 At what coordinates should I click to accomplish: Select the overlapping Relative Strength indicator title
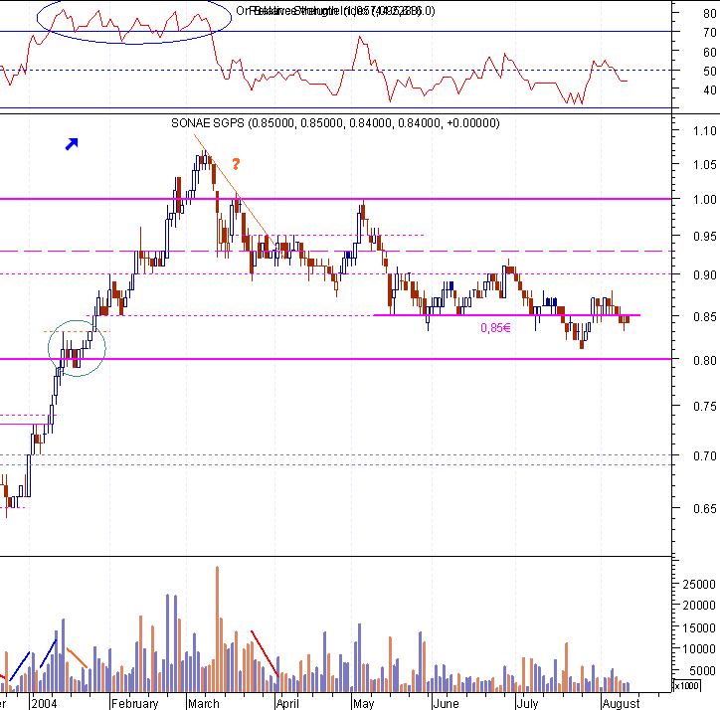[335, 11]
